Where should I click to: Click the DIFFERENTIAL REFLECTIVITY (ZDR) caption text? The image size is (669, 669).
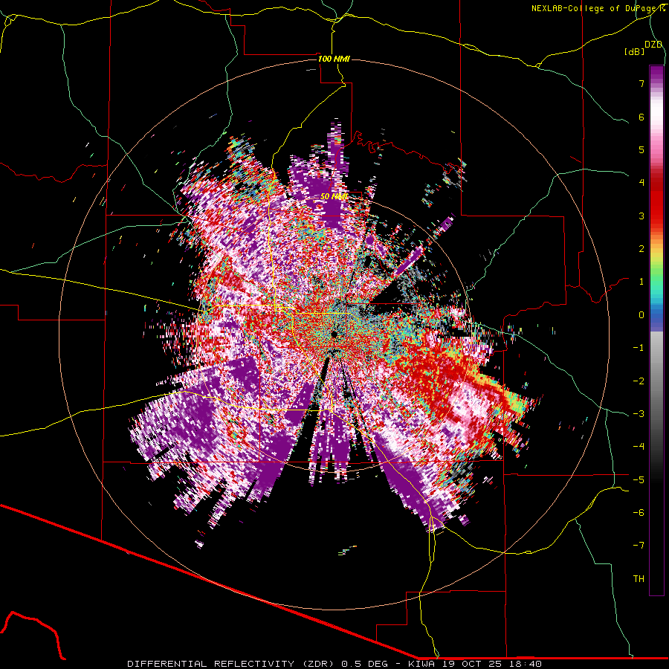pos(233,664)
